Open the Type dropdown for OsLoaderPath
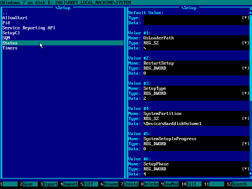Screen dimensions: 252x189 point(246,43)
